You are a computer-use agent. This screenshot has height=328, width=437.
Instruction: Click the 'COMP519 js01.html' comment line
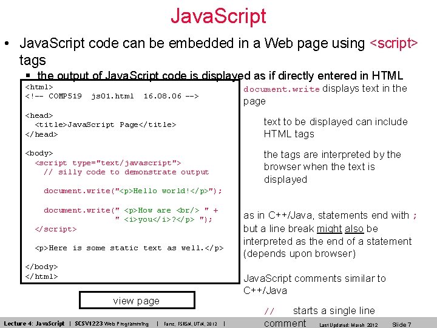pyautogui.click(x=112, y=96)
